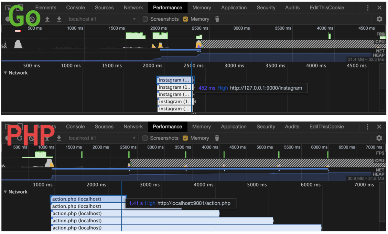Open Sources tab in Go panel
Screen dimensions: 388x234
click(104, 8)
